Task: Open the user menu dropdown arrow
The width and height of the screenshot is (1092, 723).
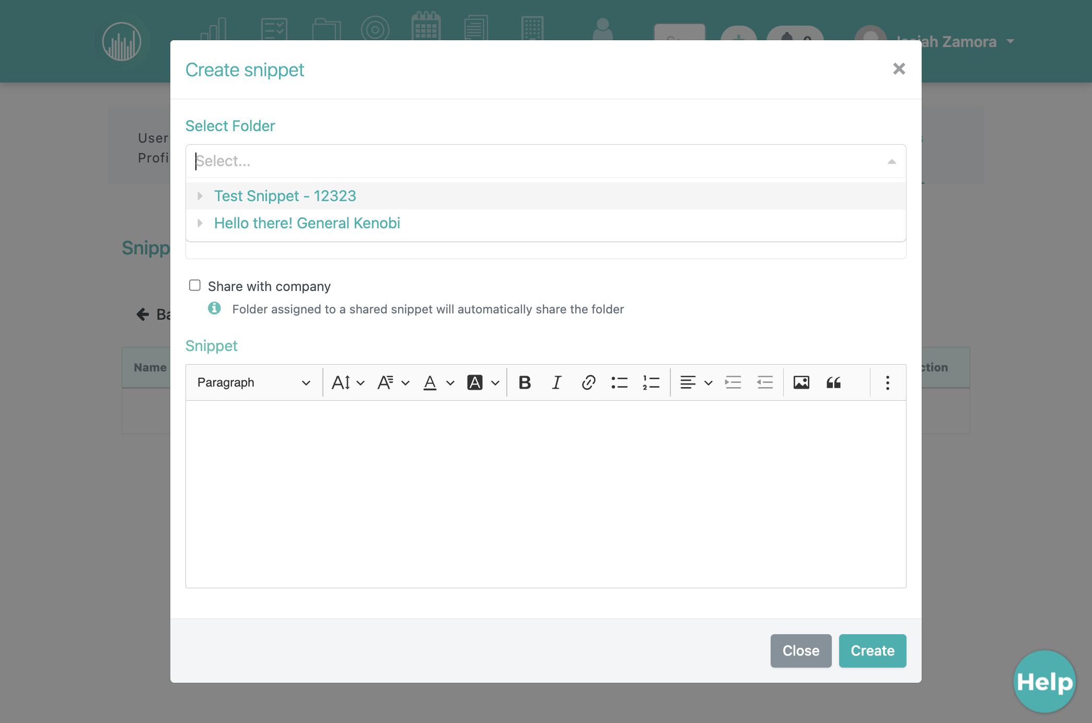Action: (x=1010, y=41)
